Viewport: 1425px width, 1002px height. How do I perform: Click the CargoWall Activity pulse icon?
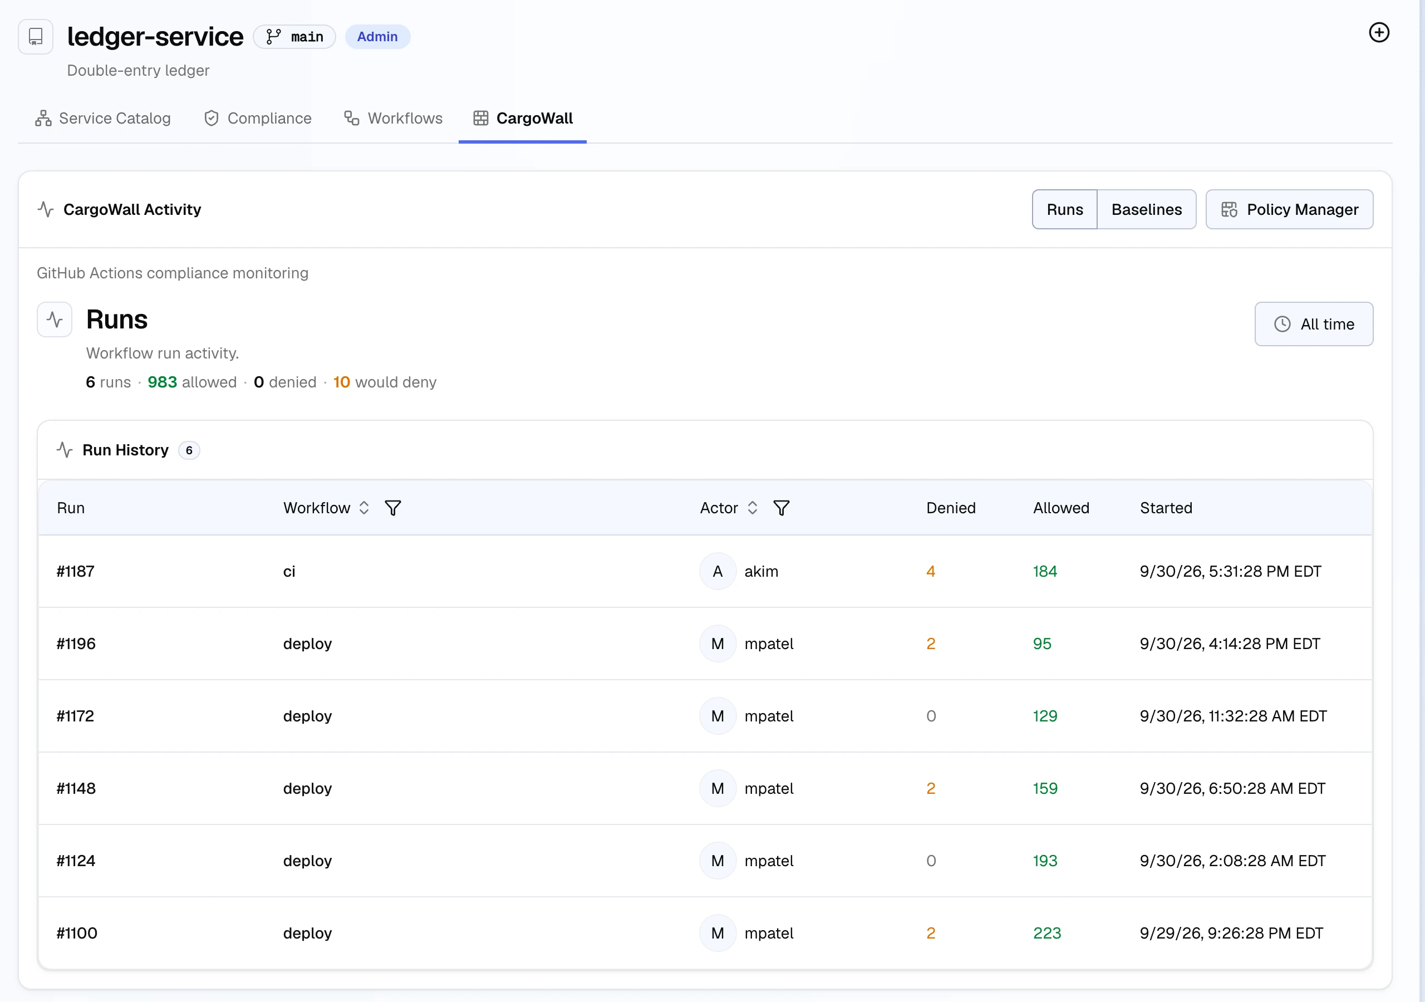point(45,209)
